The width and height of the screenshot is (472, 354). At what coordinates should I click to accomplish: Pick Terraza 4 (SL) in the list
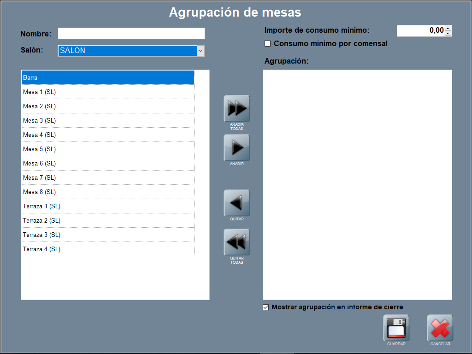(x=107, y=249)
